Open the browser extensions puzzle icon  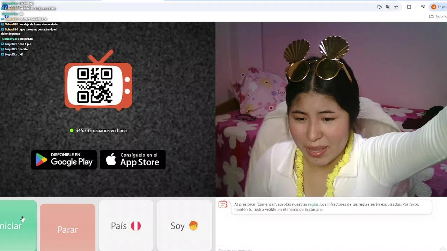click(x=409, y=7)
